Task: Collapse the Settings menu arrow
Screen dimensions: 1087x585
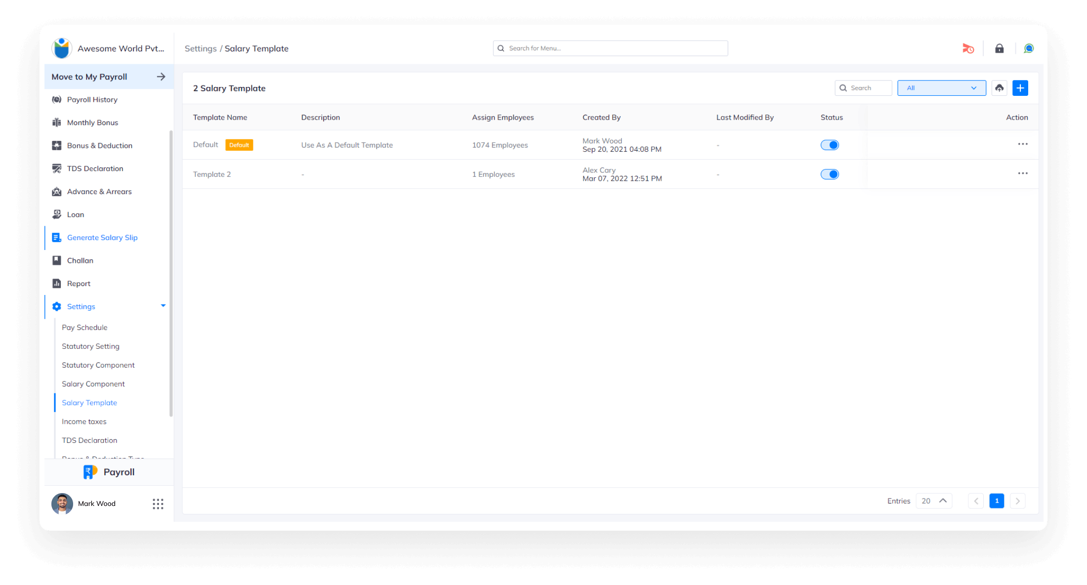Action: coord(163,306)
